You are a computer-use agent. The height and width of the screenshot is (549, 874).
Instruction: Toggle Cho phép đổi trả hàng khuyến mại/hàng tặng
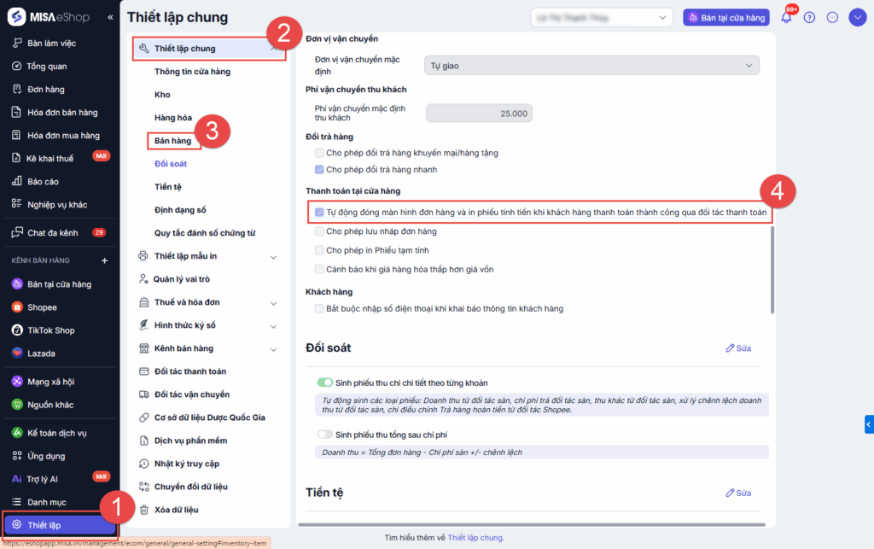tap(319, 153)
